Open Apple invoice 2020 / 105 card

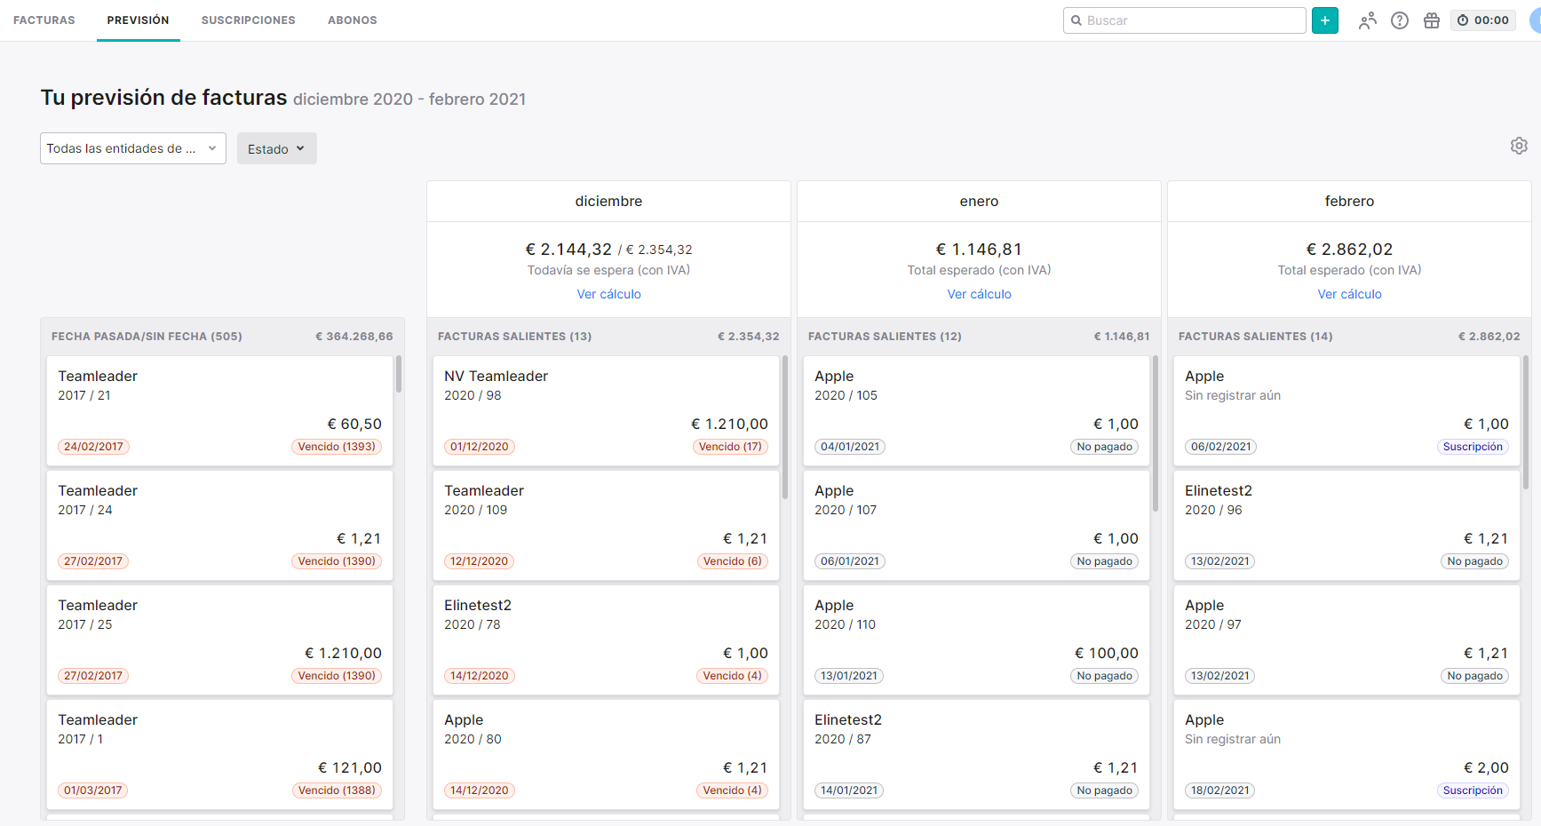point(976,410)
